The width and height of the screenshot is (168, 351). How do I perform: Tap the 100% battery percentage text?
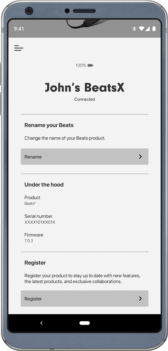(x=81, y=65)
